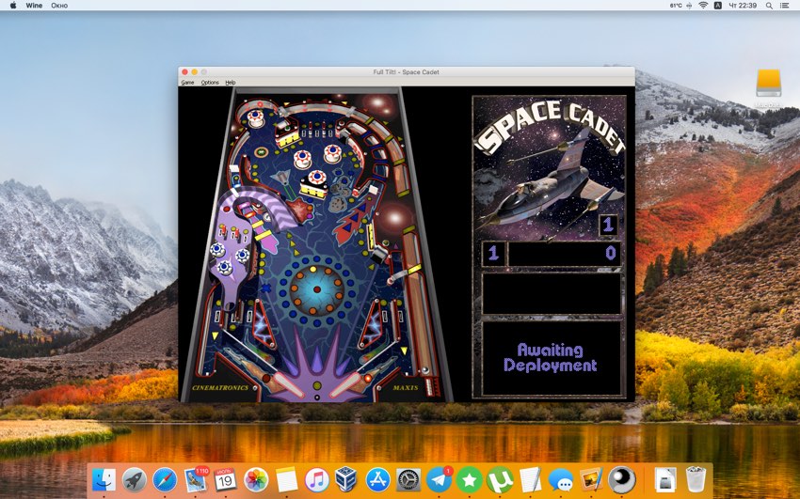
Task: Open the Wi-Fi status menu
Action: 702,6
